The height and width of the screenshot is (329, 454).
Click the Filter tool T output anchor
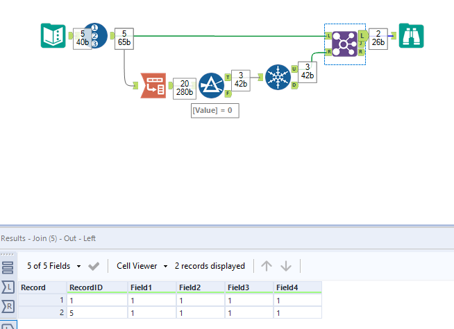[x=228, y=77]
